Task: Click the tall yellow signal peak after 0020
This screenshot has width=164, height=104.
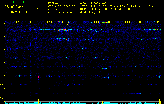Action: (x=160, y=101)
